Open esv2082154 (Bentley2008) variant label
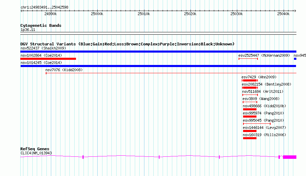 pos(266,84)
